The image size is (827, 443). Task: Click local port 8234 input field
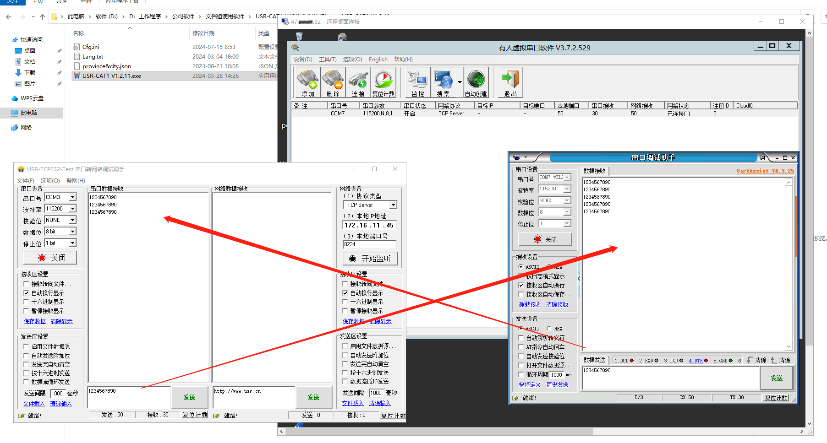tap(369, 244)
